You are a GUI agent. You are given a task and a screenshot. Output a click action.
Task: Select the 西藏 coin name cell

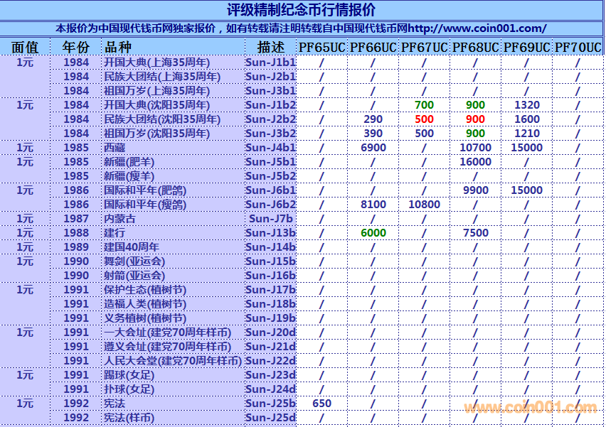click(x=115, y=148)
